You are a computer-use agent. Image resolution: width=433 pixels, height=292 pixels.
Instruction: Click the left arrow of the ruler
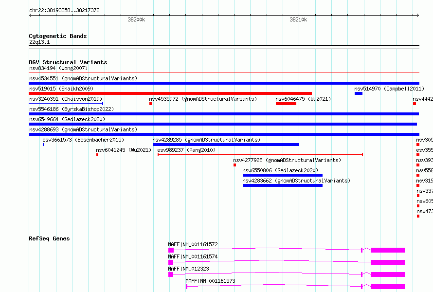click(30, 16)
